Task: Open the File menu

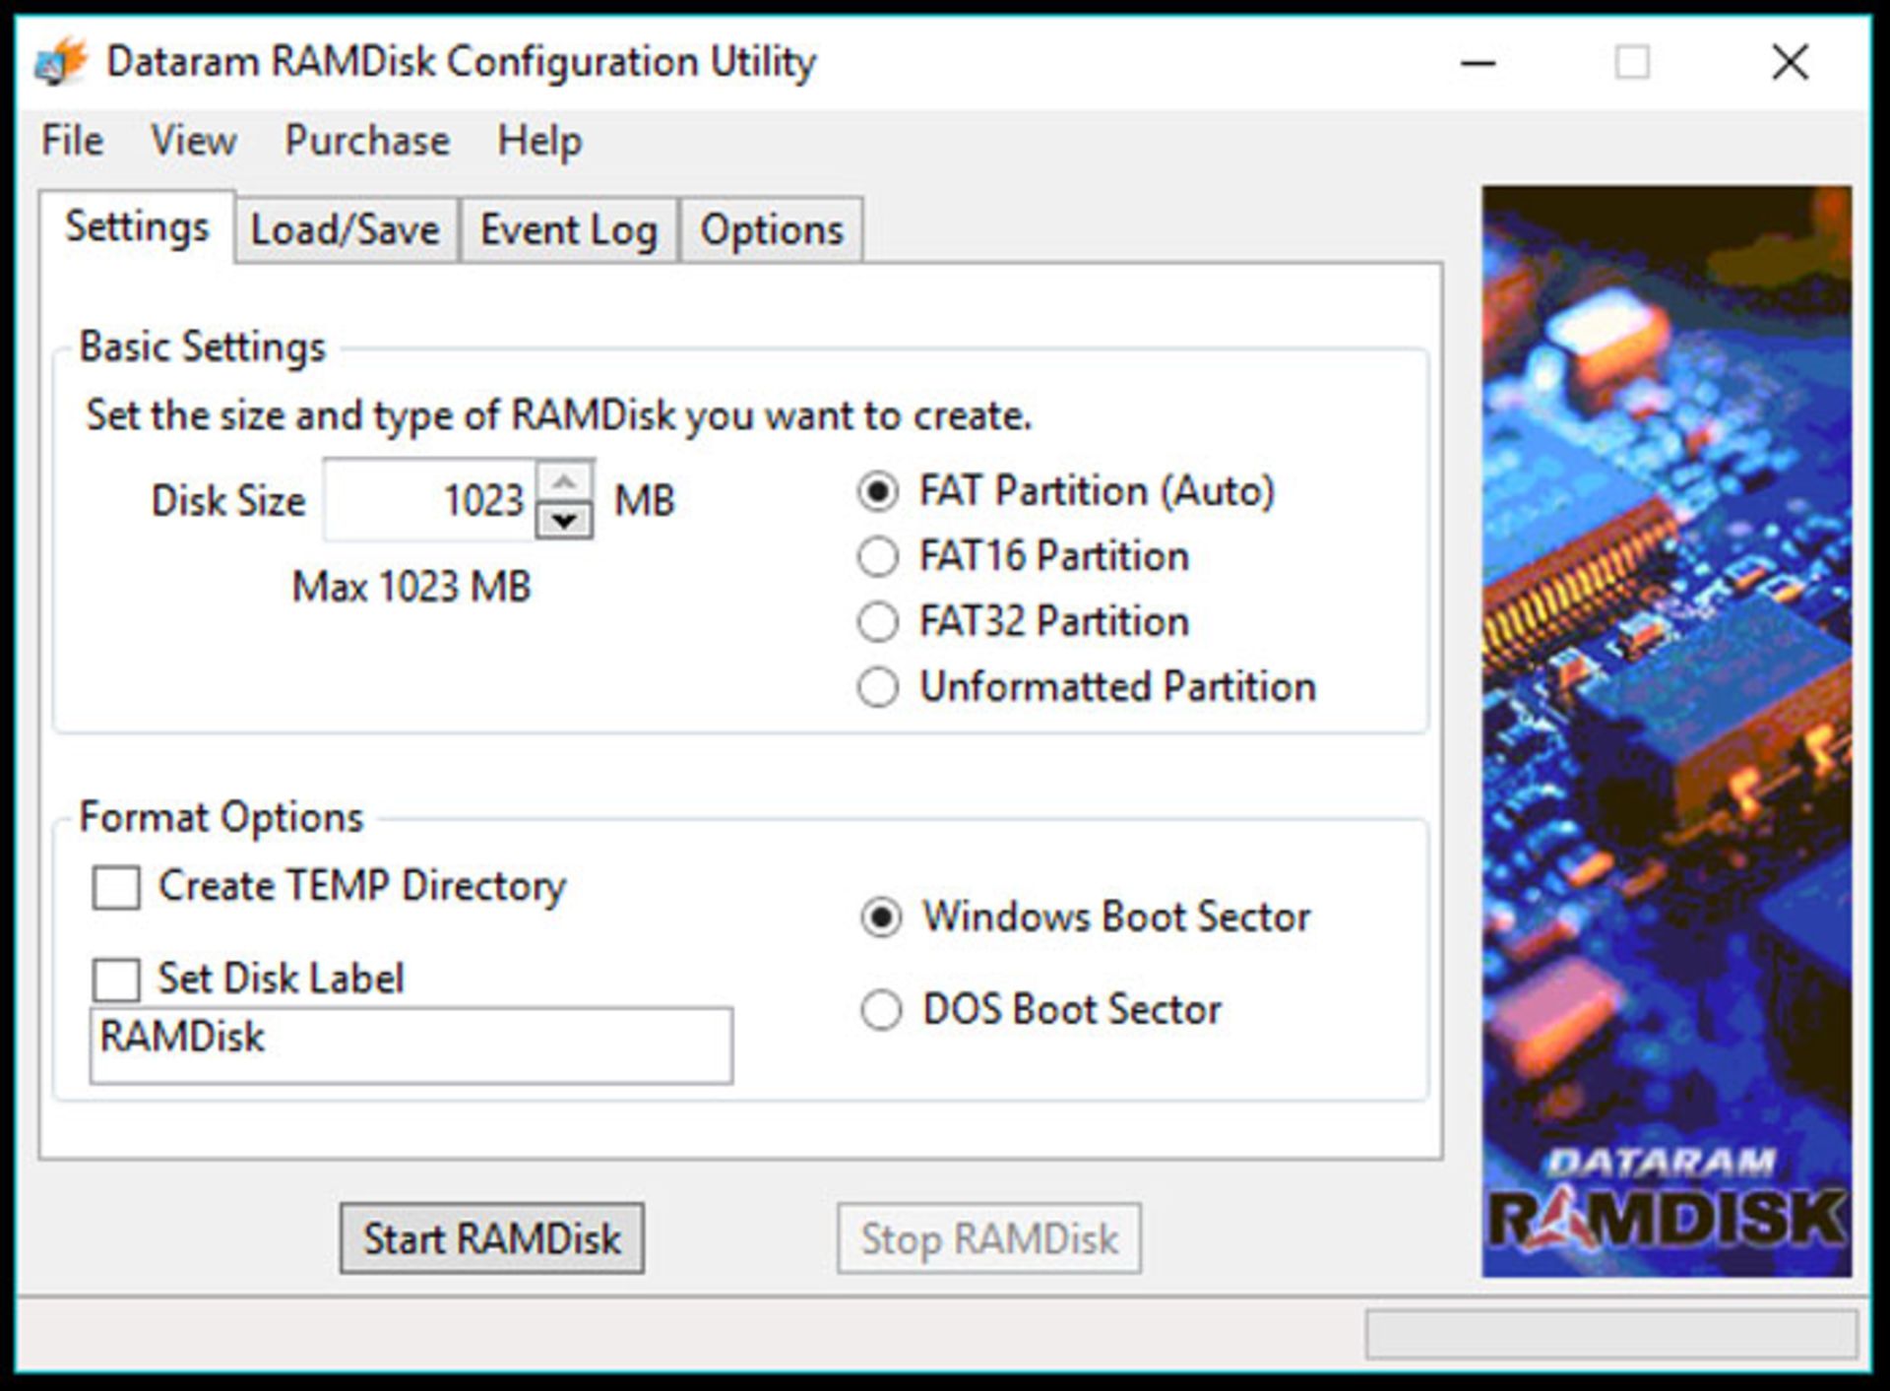Action: click(x=72, y=141)
